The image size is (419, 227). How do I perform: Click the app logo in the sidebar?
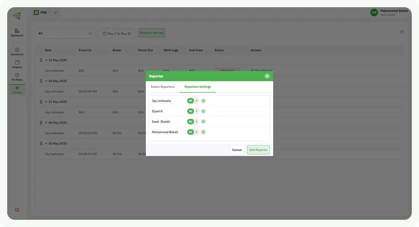(x=17, y=16)
